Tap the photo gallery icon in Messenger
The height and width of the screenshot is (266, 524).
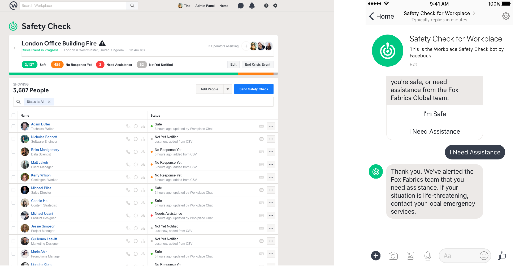pos(410,256)
